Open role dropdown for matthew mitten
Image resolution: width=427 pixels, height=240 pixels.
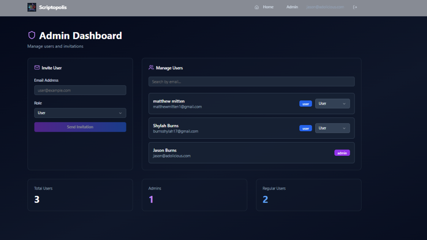coord(332,104)
